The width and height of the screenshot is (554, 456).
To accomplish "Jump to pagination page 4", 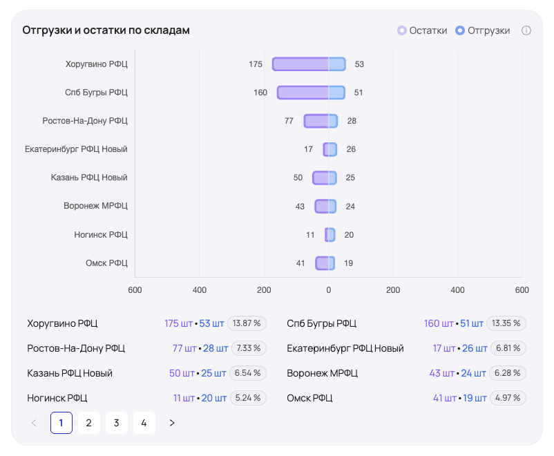I will coord(144,423).
